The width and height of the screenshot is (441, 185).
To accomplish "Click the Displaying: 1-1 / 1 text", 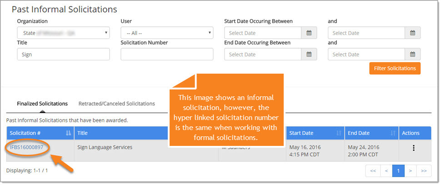I will [27, 170].
